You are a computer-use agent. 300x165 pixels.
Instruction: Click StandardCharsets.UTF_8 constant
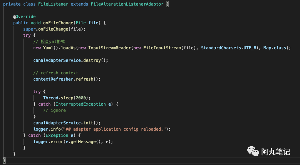(229, 48)
